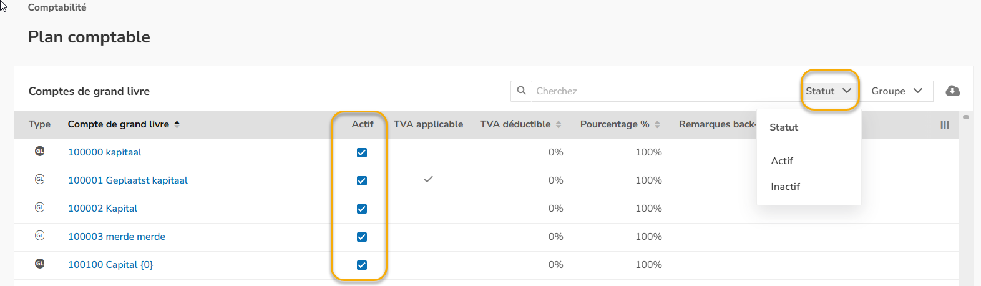
Task: Click the GL icon beside 100100 Capital {0}
Action: [40, 264]
